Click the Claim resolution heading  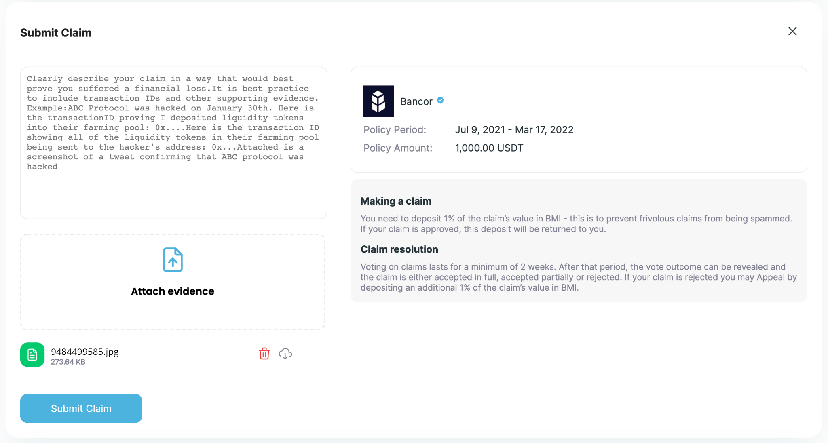[399, 249]
